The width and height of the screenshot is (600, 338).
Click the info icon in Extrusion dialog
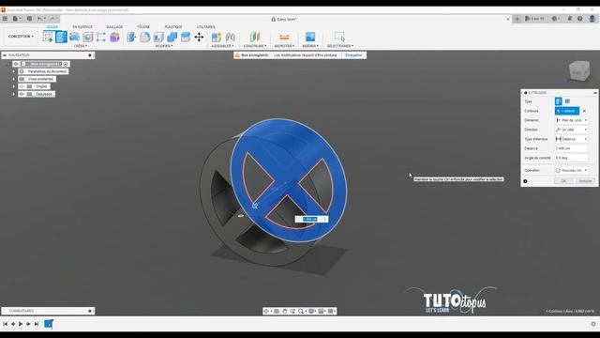pos(525,181)
